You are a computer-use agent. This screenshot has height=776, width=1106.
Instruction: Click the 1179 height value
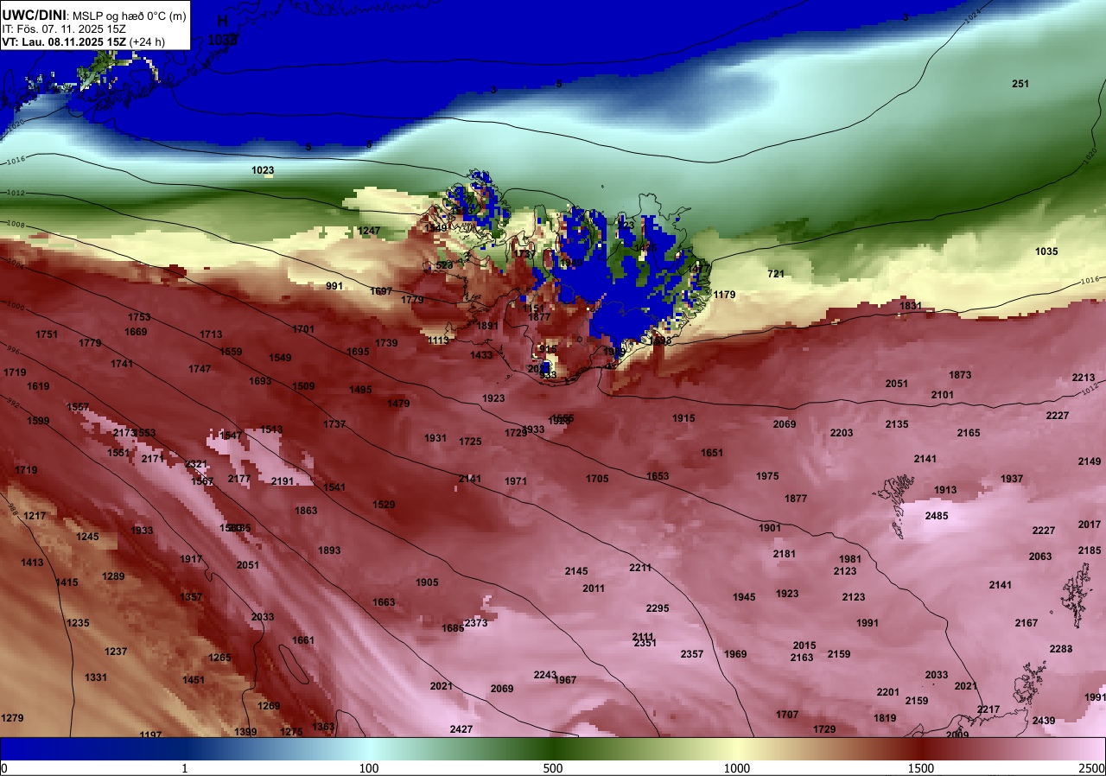(725, 295)
